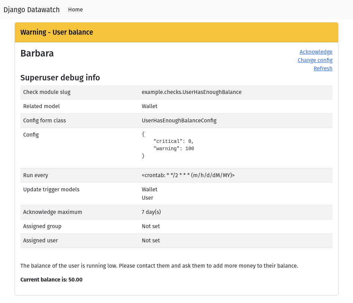Click the Check module slug label

coord(47,92)
